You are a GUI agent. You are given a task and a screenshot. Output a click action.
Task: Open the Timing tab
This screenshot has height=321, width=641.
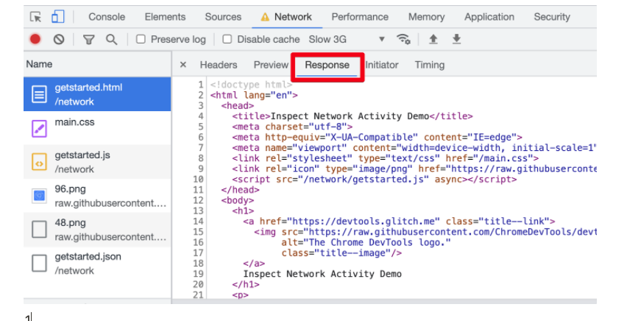click(x=430, y=65)
